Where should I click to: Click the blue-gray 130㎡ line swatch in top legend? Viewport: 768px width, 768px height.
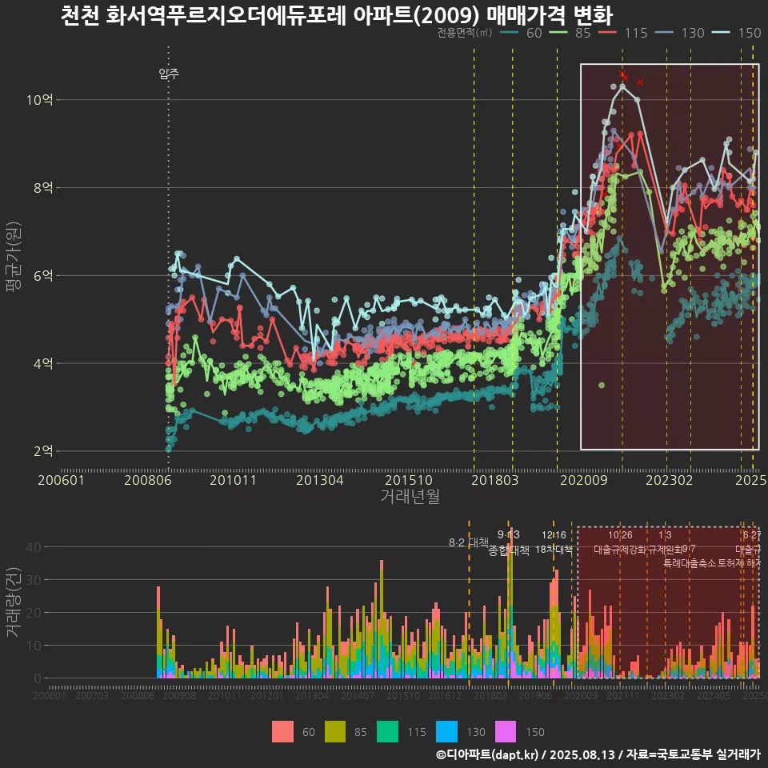[x=664, y=33]
